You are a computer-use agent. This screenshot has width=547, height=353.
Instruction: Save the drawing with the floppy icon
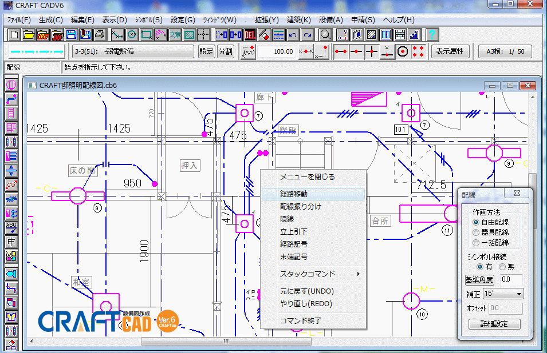tap(72, 35)
